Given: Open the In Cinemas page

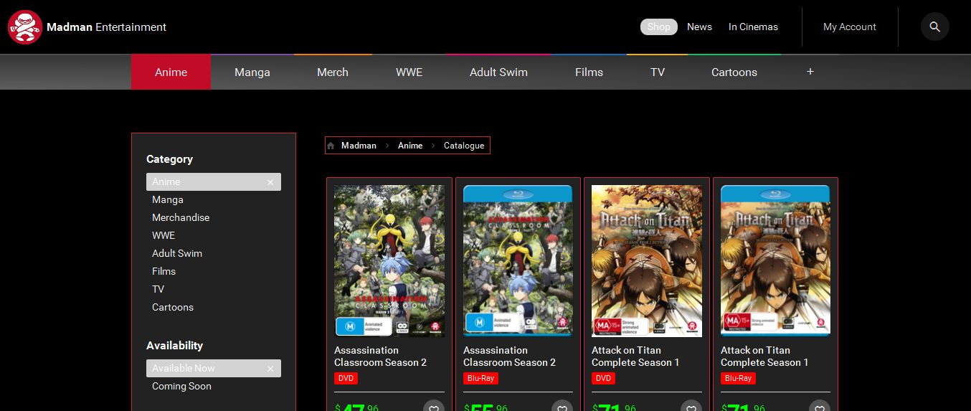Looking at the screenshot, I should pyautogui.click(x=753, y=27).
